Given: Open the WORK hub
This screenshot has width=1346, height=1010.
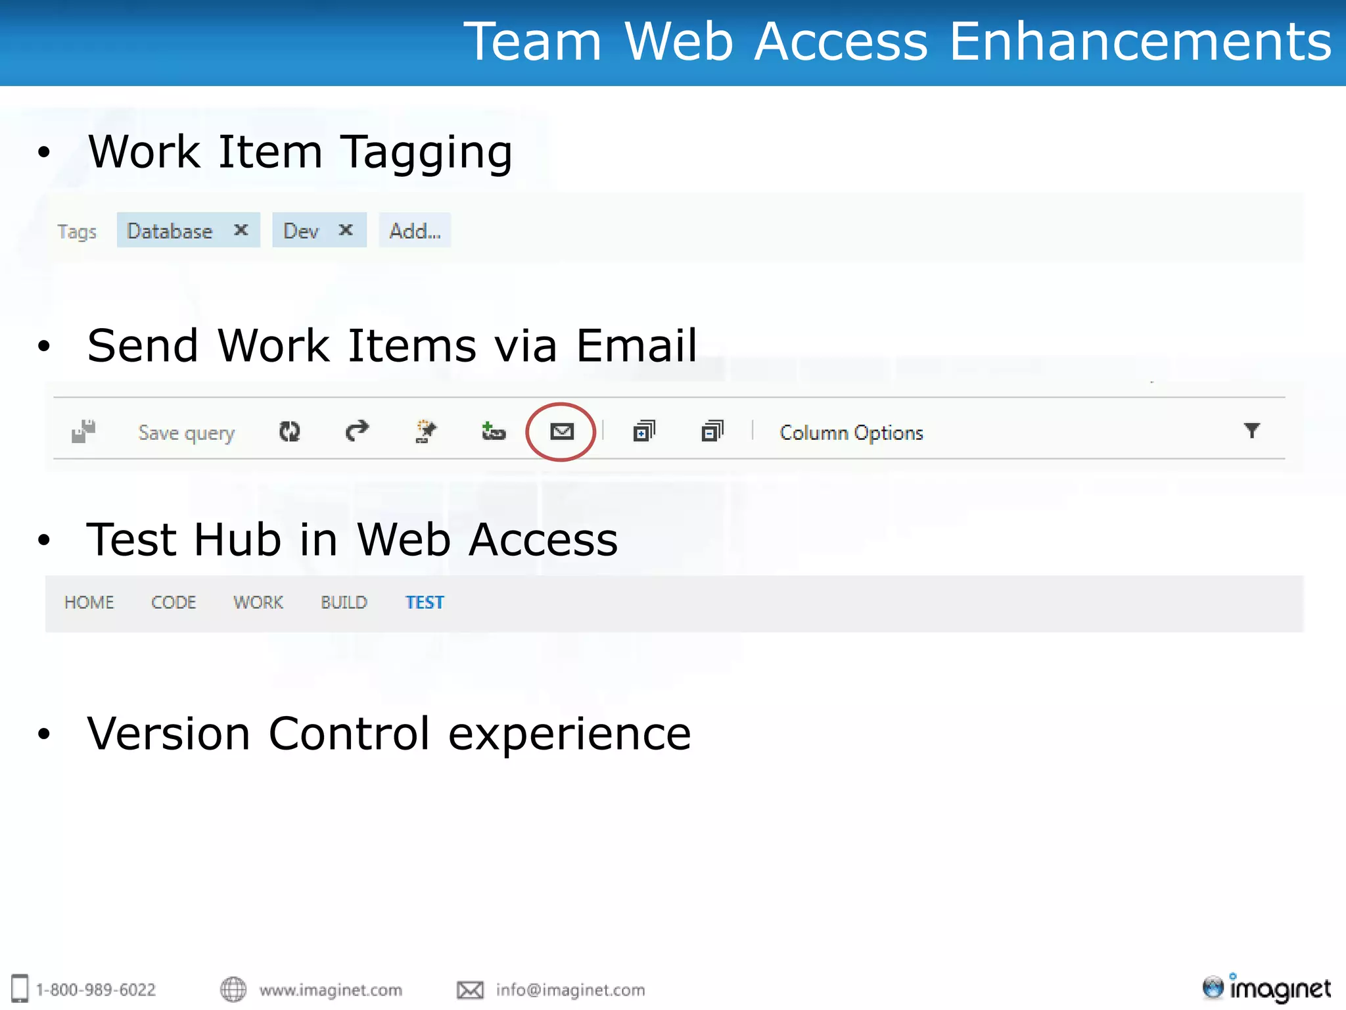Looking at the screenshot, I should [x=258, y=602].
